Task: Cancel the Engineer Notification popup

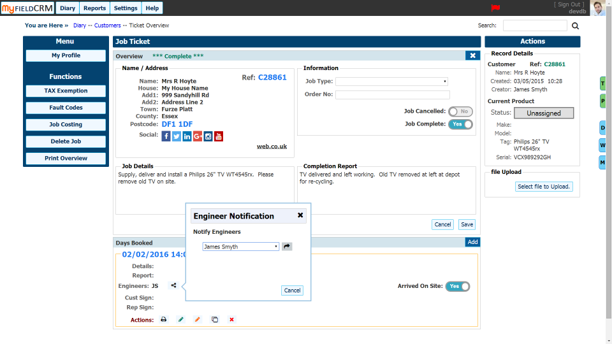Action: click(292, 290)
